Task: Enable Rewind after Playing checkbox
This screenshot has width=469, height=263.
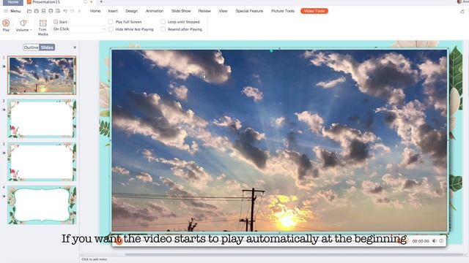Action: click(x=163, y=29)
